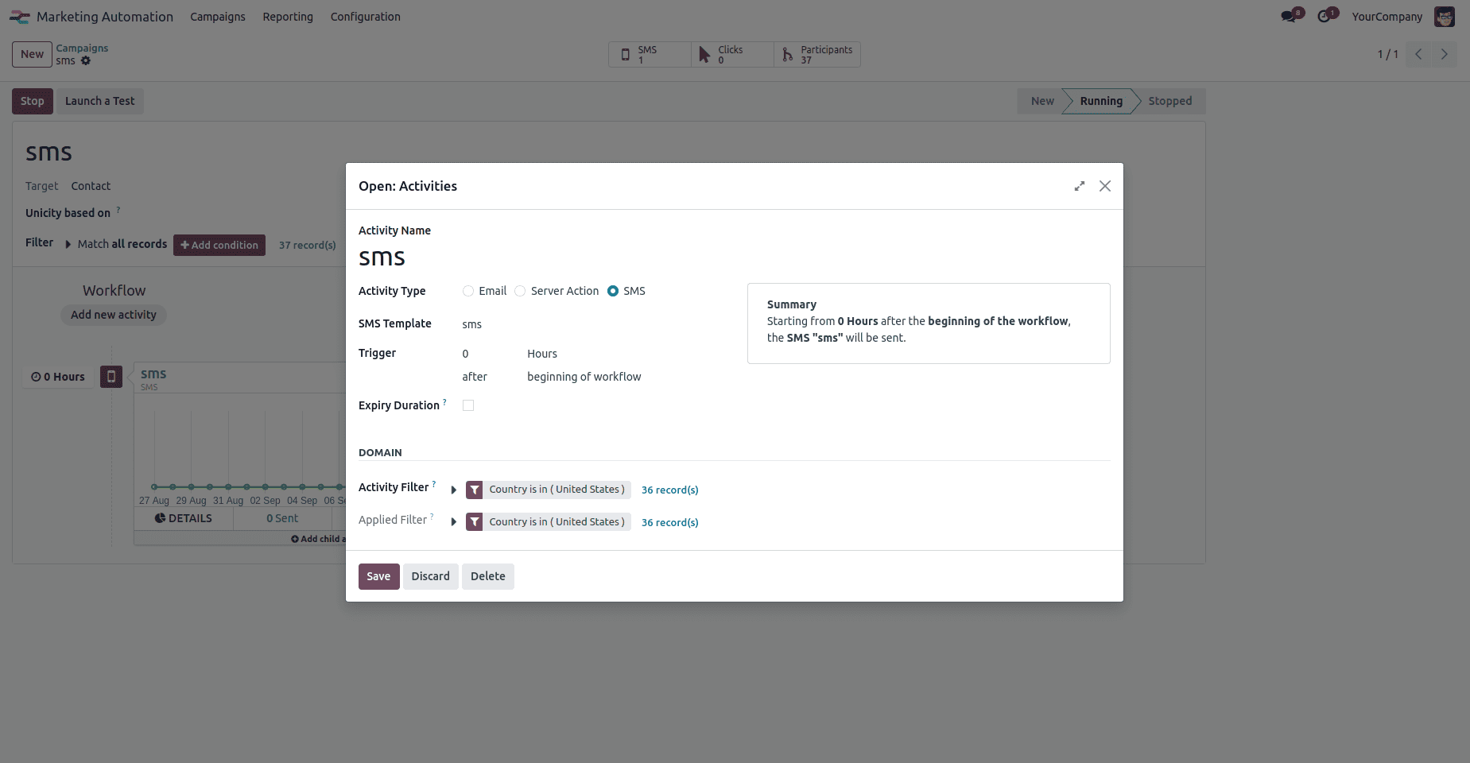This screenshot has height=763, width=1470.
Task: Click Add new activity button
Action: [x=114, y=315]
